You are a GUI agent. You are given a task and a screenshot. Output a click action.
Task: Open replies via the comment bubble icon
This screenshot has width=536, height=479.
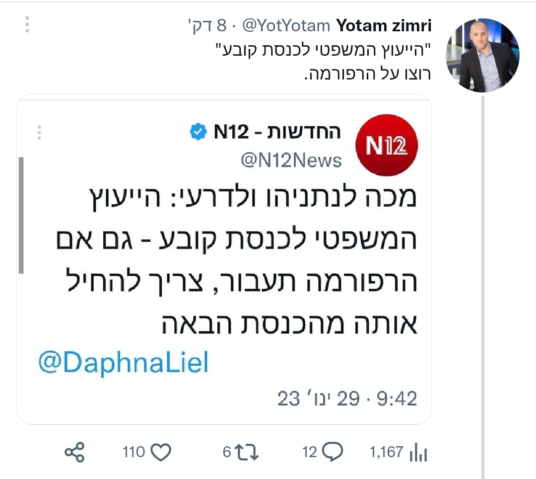pyautogui.click(x=332, y=452)
